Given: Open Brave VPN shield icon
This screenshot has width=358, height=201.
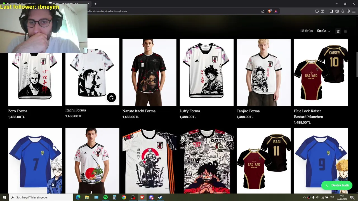Looking at the screenshot, I should 348,11.
